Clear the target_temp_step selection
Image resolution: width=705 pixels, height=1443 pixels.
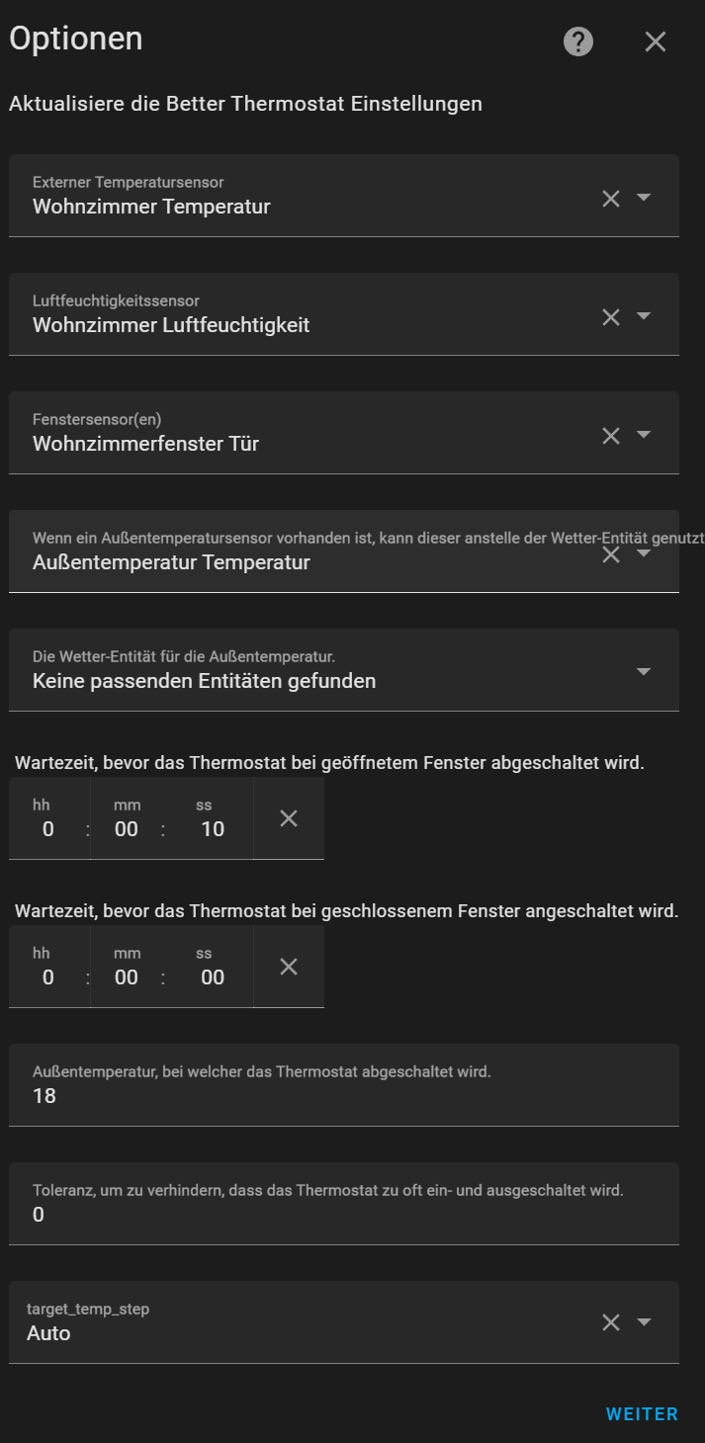pos(611,1322)
